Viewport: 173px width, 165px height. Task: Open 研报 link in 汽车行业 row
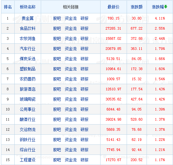click(x=85, y=49)
